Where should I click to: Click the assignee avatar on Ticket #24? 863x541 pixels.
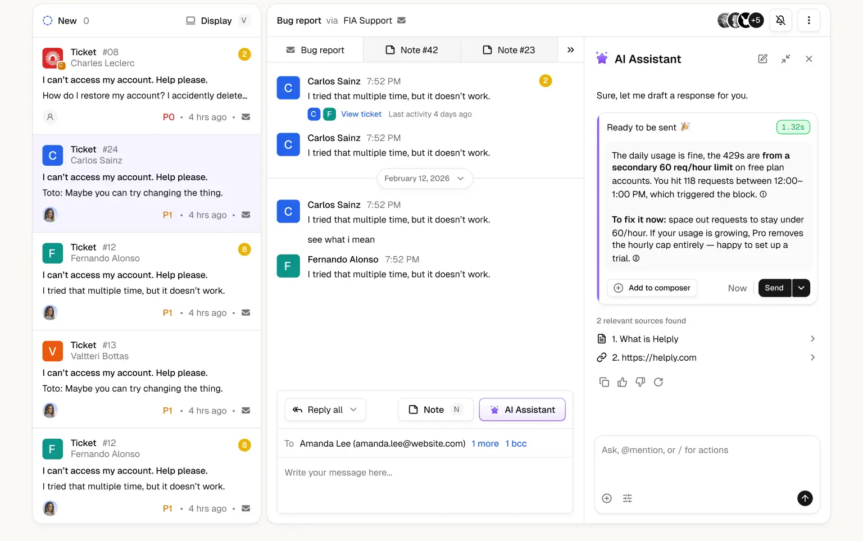[x=50, y=215]
